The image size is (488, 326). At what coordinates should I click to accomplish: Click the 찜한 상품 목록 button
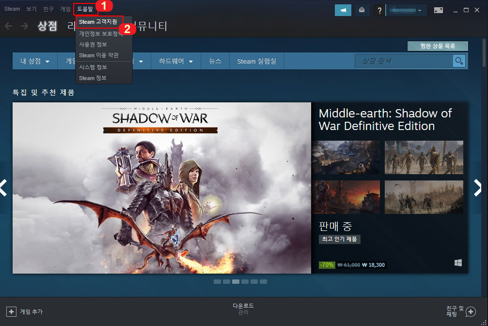click(438, 46)
